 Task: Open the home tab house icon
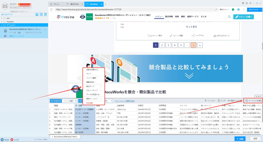point(51,4)
